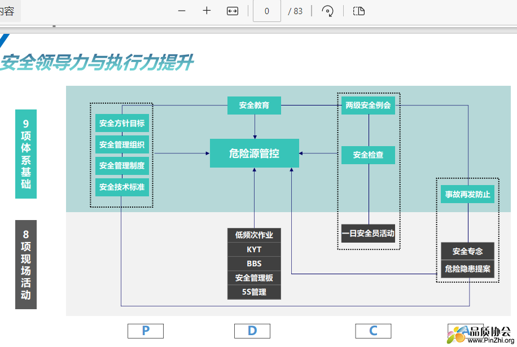Click the 安全管理组织 box
This screenshot has width=517, height=347.
tap(122, 144)
